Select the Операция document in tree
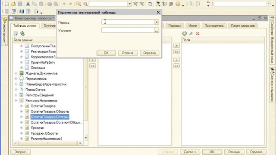276x155 pixels. click(38, 68)
